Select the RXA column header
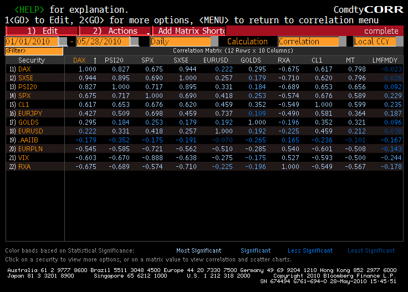Screen dimensions: 408x292 point(284,60)
